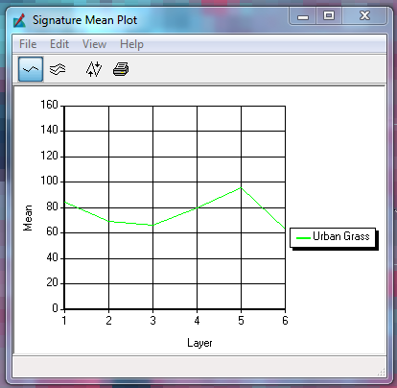Click the Layer axis label

pos(199,343)
